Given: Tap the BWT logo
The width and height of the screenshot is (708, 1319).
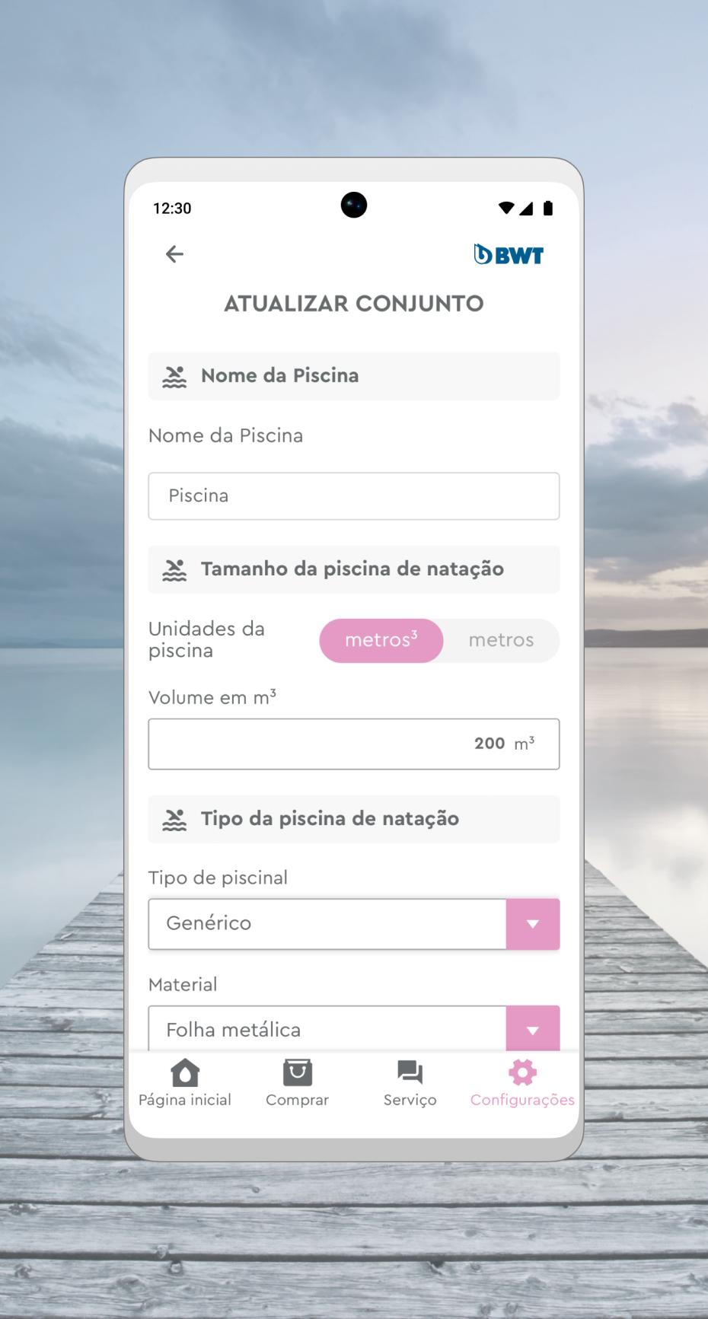Looking at the screenshot, I should pyautogui.click(x=509, y=255).
